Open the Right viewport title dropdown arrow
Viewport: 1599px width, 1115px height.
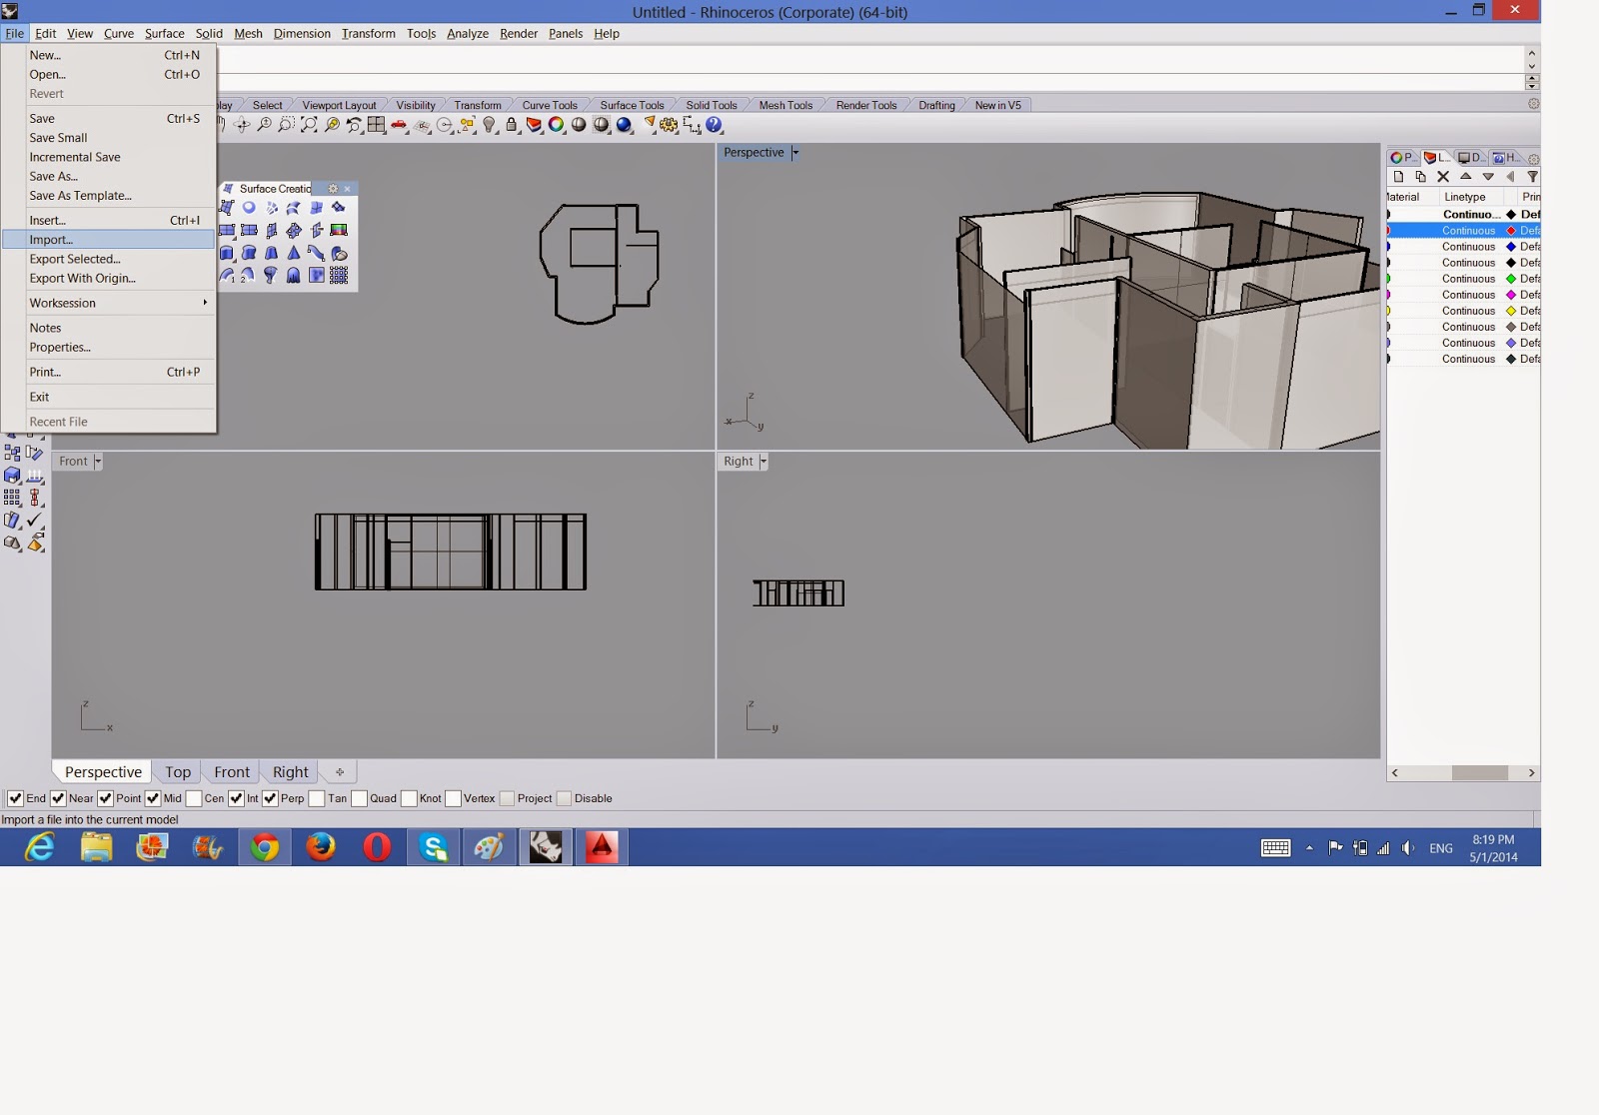tap(764, 462)
